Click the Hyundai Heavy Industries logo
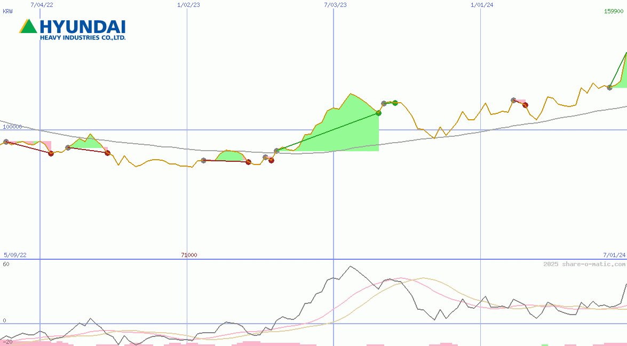Screen dimensions: 627x346 tap(73, 29)
